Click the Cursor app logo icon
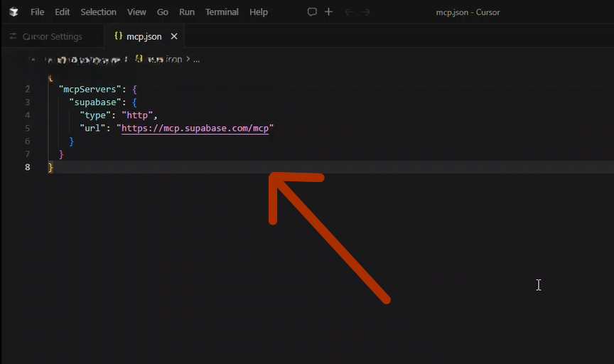This screenshot has height=364, width=614. (x=14, y=12)
